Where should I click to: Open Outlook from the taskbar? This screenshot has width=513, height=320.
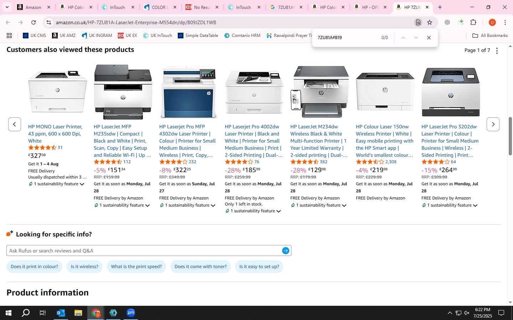click(x=61, y=313)
